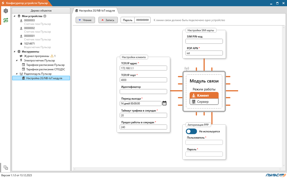Viewport: 287px width, 178px height.
Task: Switch to Настройка 2G/NB-IoT модуля tab
Action: click(x=95, y=11)
